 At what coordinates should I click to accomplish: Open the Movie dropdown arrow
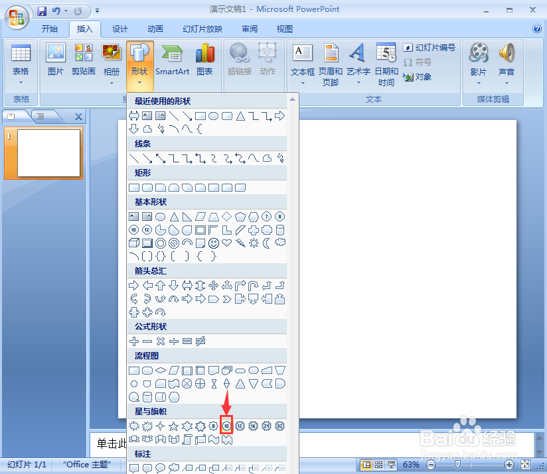[x=479, y=83]
